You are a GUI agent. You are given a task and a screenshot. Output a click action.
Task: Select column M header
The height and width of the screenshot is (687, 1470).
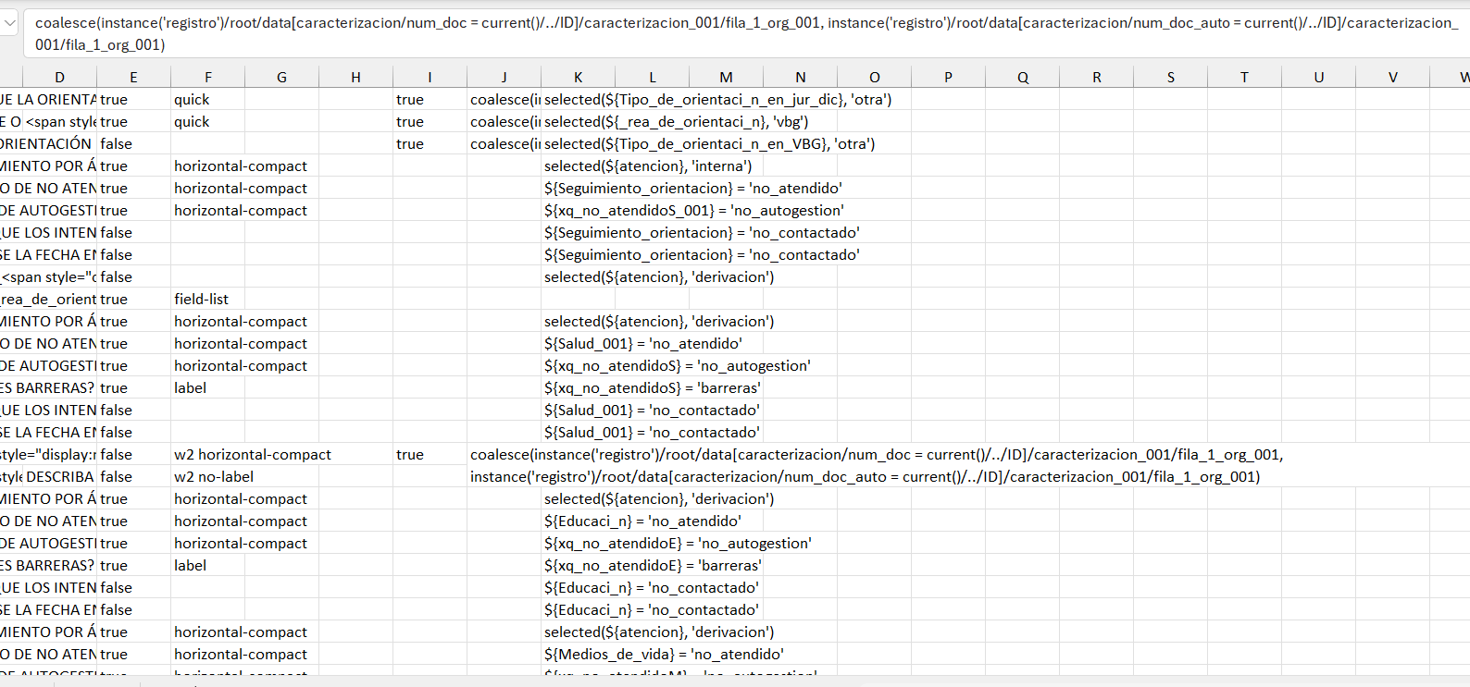726,78
